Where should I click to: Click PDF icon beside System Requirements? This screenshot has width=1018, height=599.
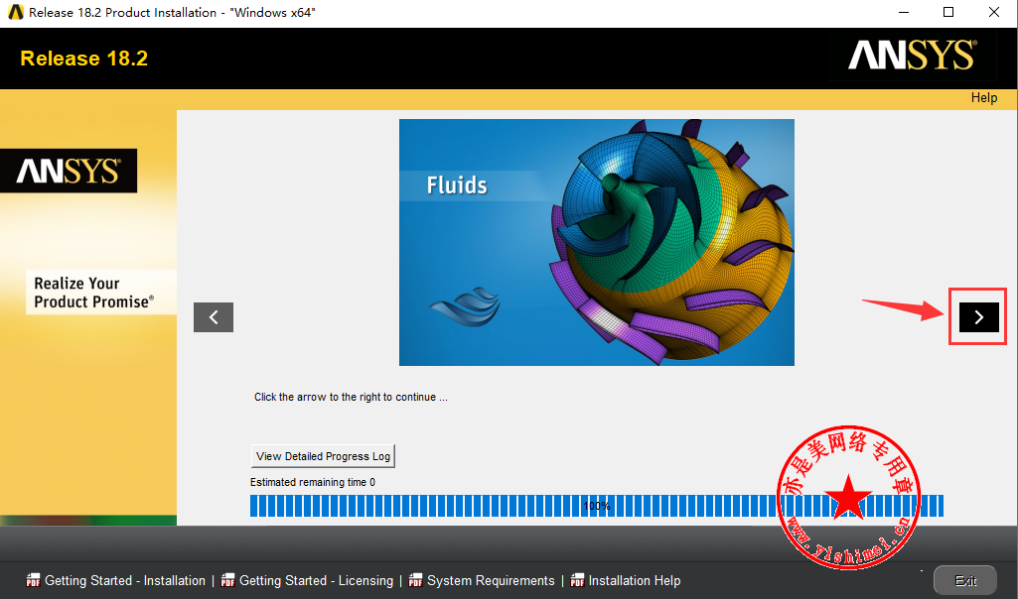(415, 581)
